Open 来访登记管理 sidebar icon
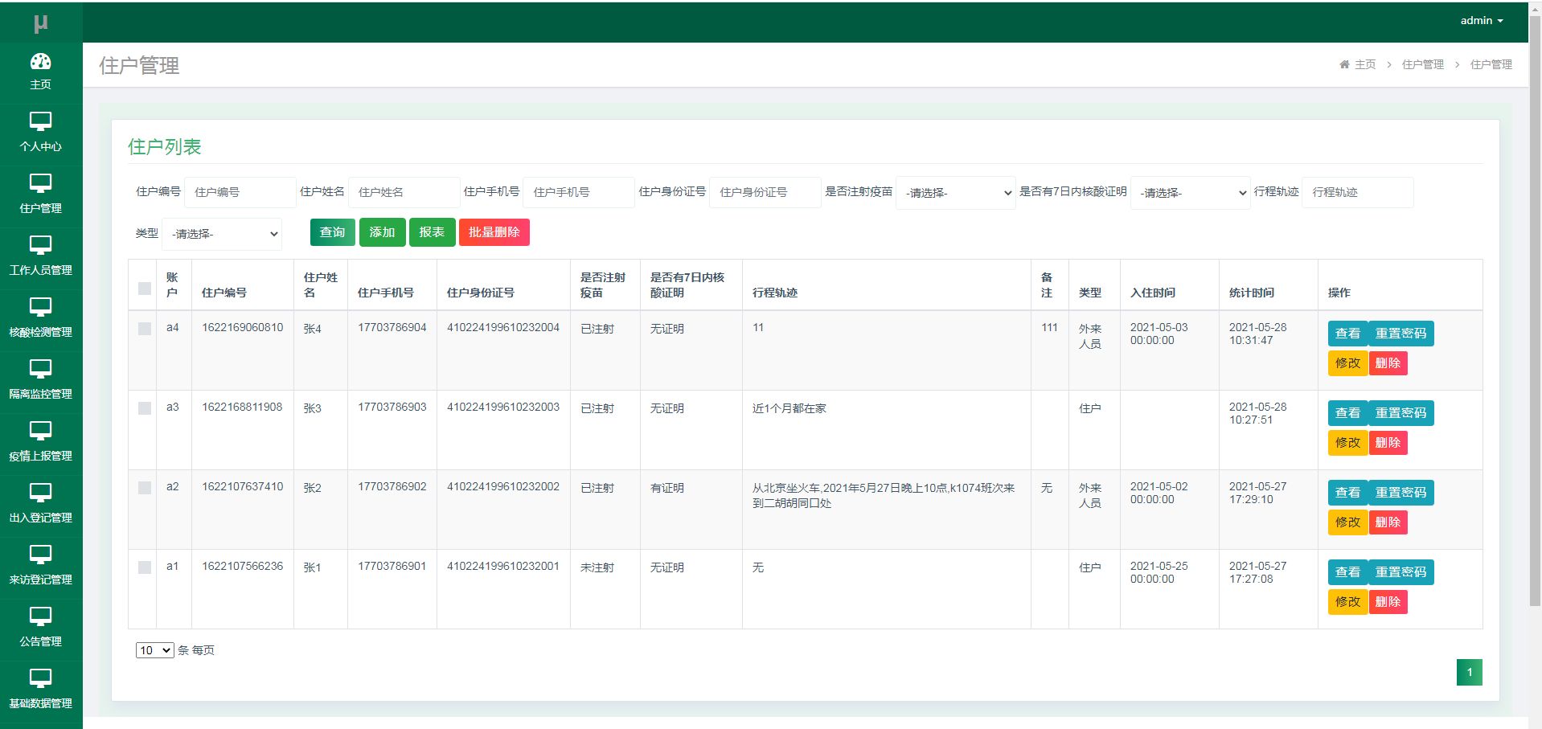Viewport: 1542px width, 729px height. pos(40,555)
